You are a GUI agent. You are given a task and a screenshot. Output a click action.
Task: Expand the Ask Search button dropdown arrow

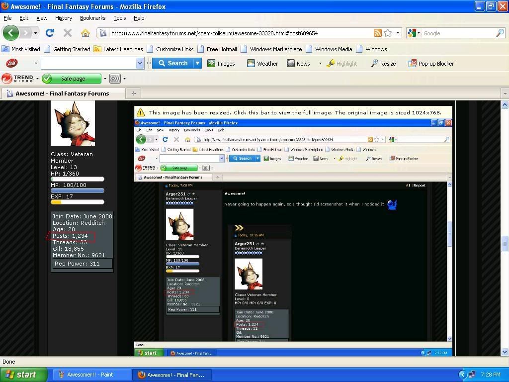(197, 64)
